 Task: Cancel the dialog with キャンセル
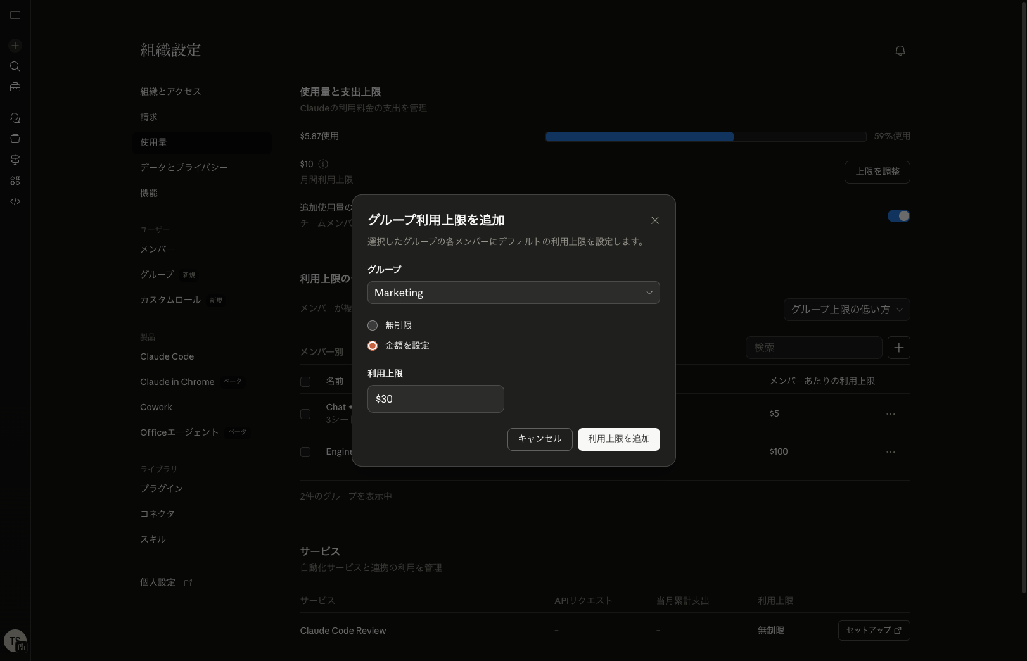click(539, 439)
